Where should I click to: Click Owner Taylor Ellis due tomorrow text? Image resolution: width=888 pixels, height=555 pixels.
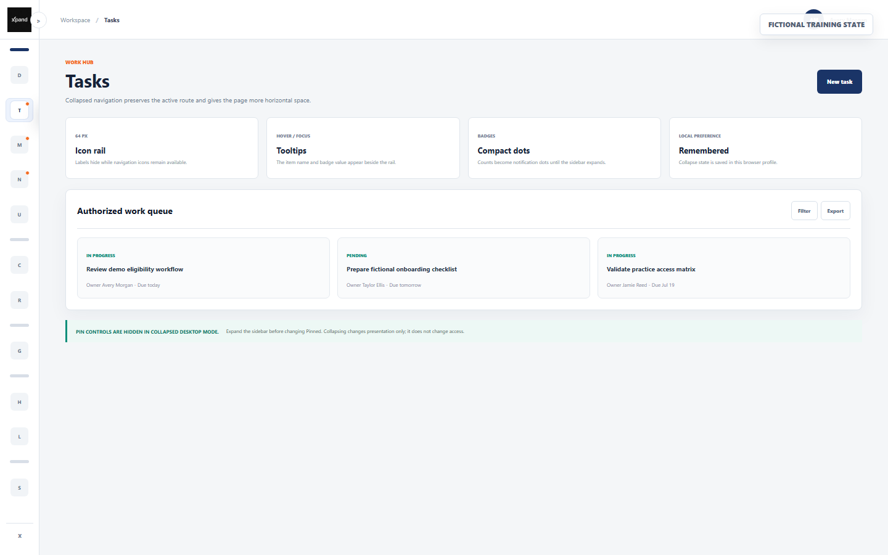(x=384, y=285)
